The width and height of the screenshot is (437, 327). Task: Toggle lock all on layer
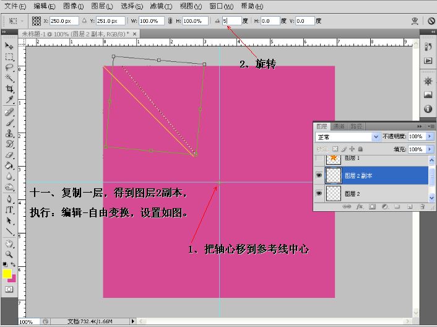[360, 149]
